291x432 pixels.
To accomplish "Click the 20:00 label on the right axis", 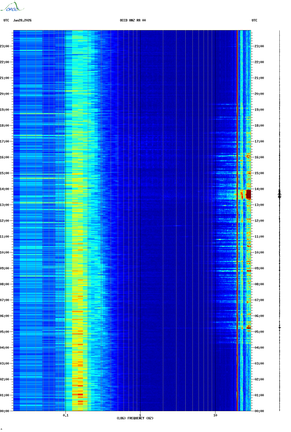I will point(259,94).
